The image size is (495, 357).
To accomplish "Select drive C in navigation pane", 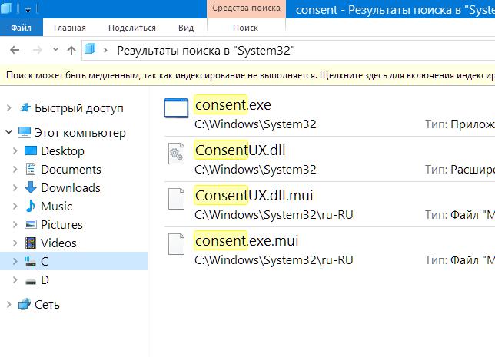I will [45, 261].
